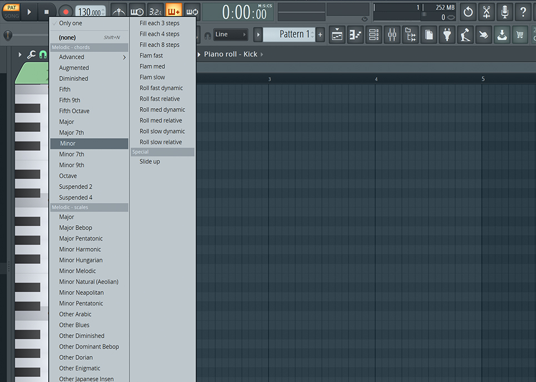Toggle PAT/SONG mode switch
Image resolution: width=536 pixels, height=382 pixels.
coord(11,12)
